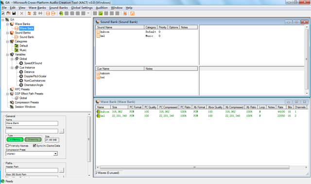Image resolution: width=311 pixels, height=184 pixels.
Task: Collapse the Variables tree node
Action: (7, 55)
